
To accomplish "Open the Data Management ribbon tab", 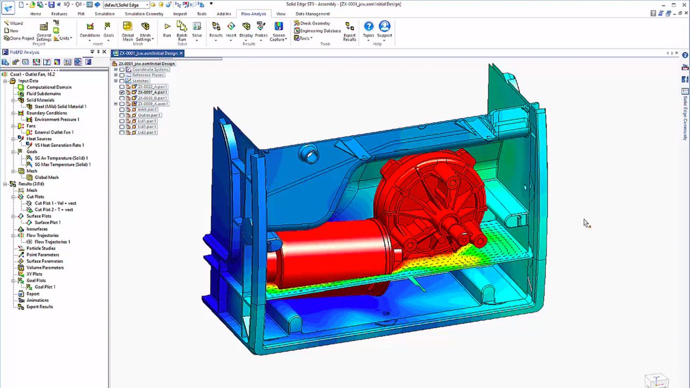I will tap(313, 14).
